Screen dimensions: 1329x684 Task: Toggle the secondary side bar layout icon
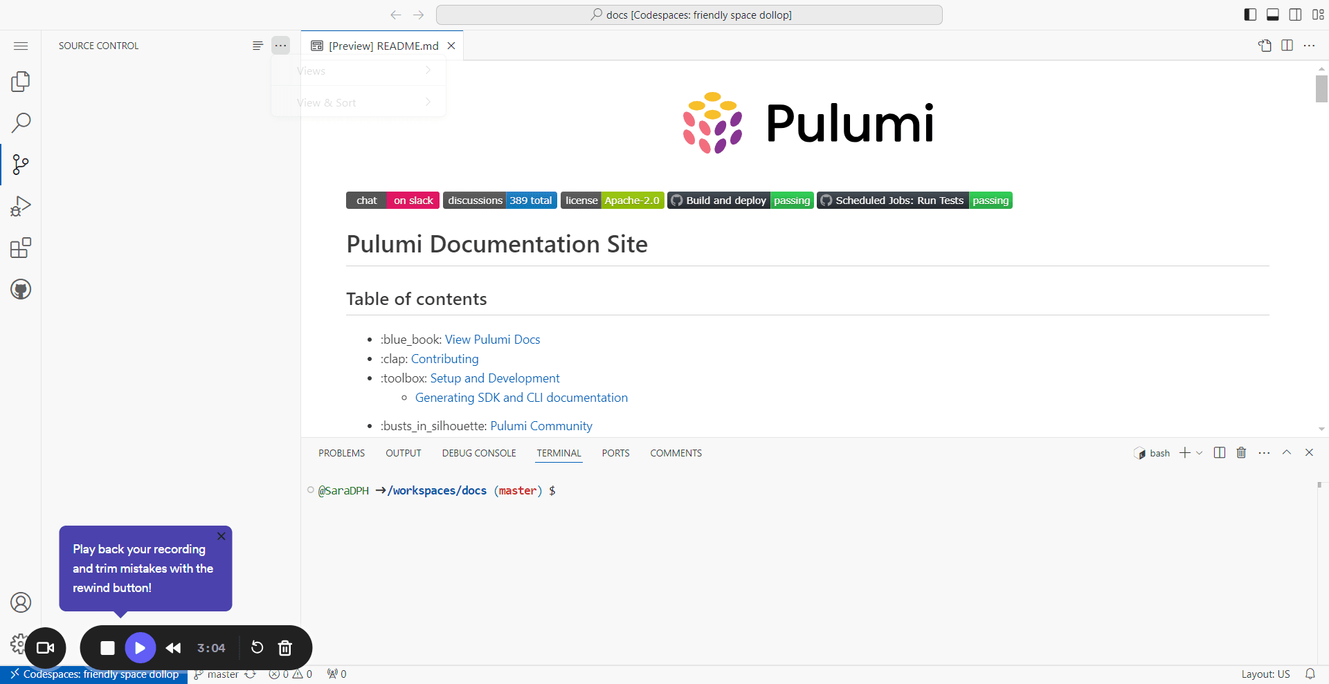pos(1295,15)
